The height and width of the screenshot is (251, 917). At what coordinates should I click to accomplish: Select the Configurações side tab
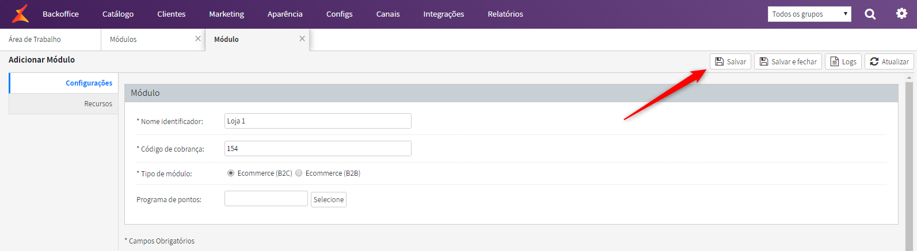64,83
